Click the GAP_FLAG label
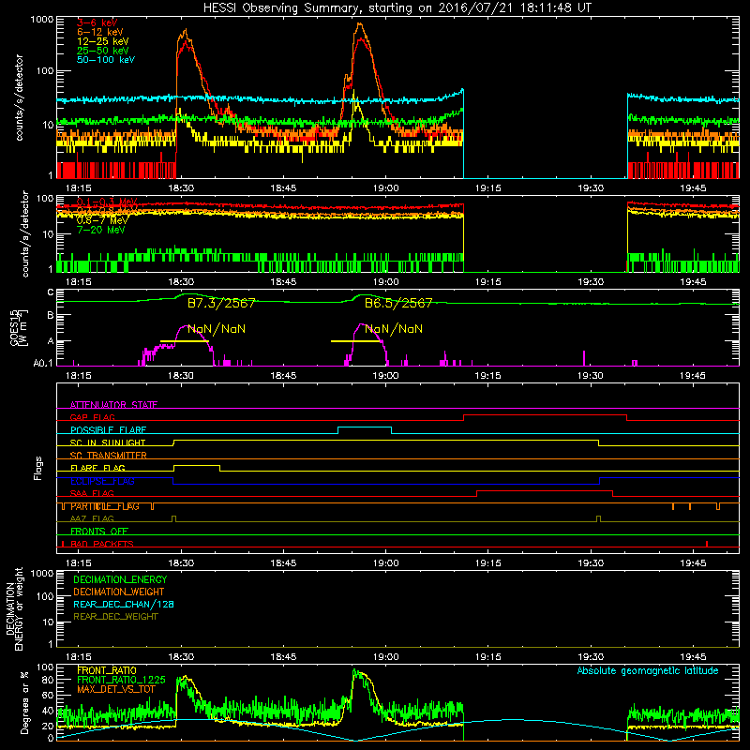The image size is (750, 750). coord(92,417)
